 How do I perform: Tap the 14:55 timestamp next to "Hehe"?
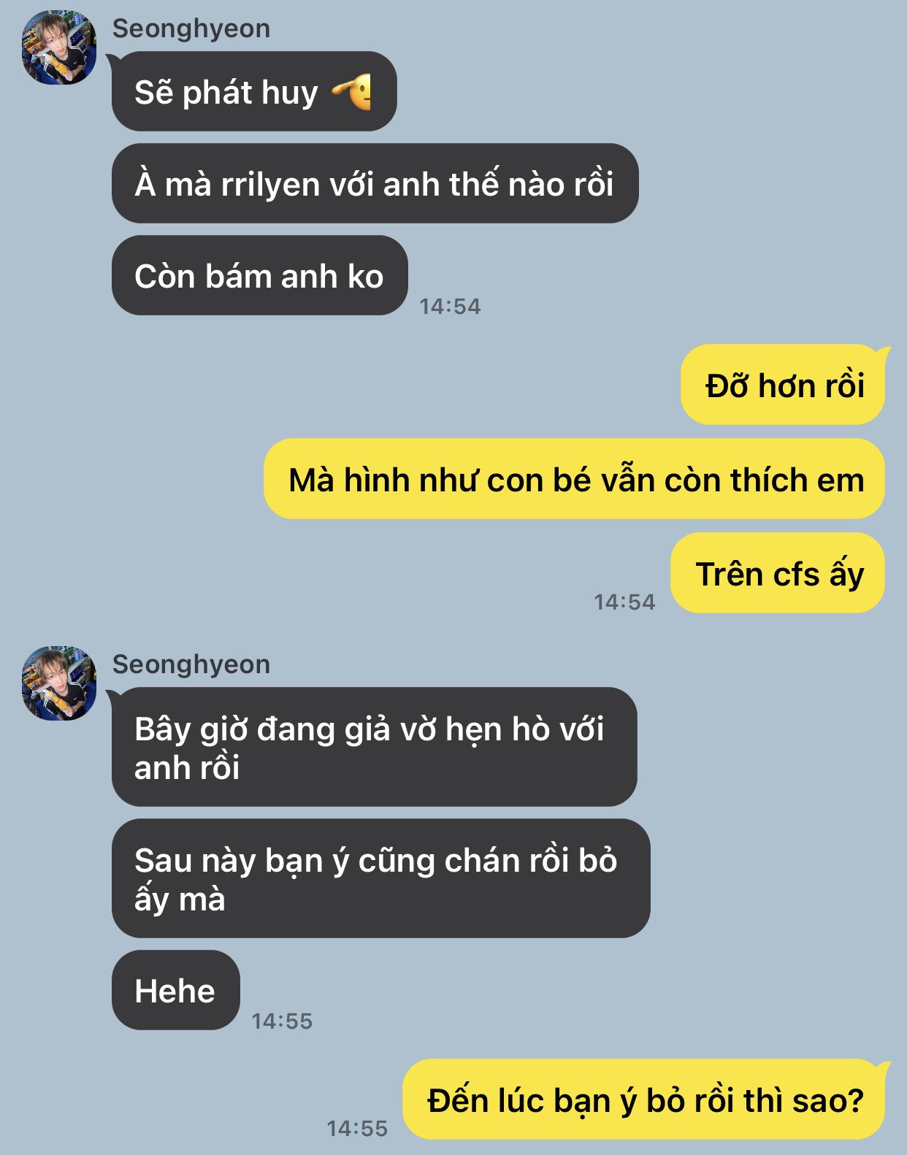click(282, 1021)
